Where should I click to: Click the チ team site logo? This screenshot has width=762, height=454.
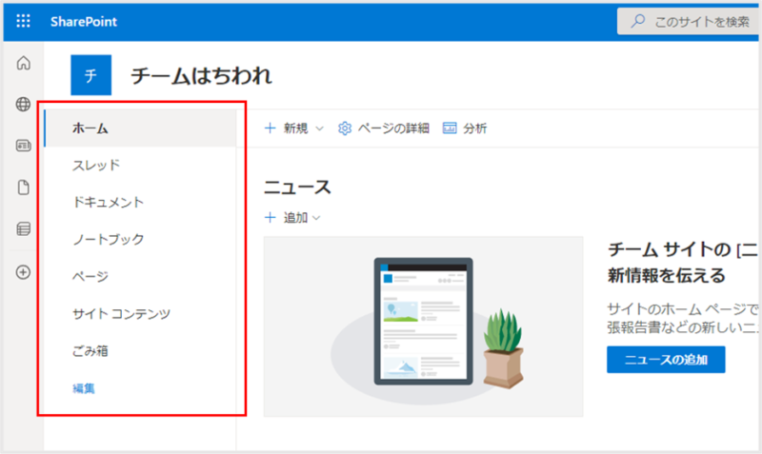[90, 75]
